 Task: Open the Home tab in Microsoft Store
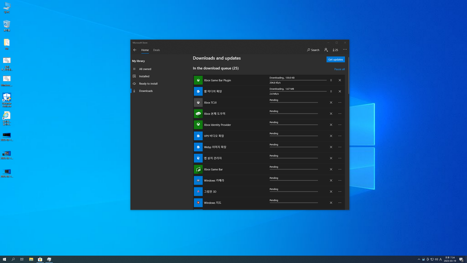[x=145, y=50]
